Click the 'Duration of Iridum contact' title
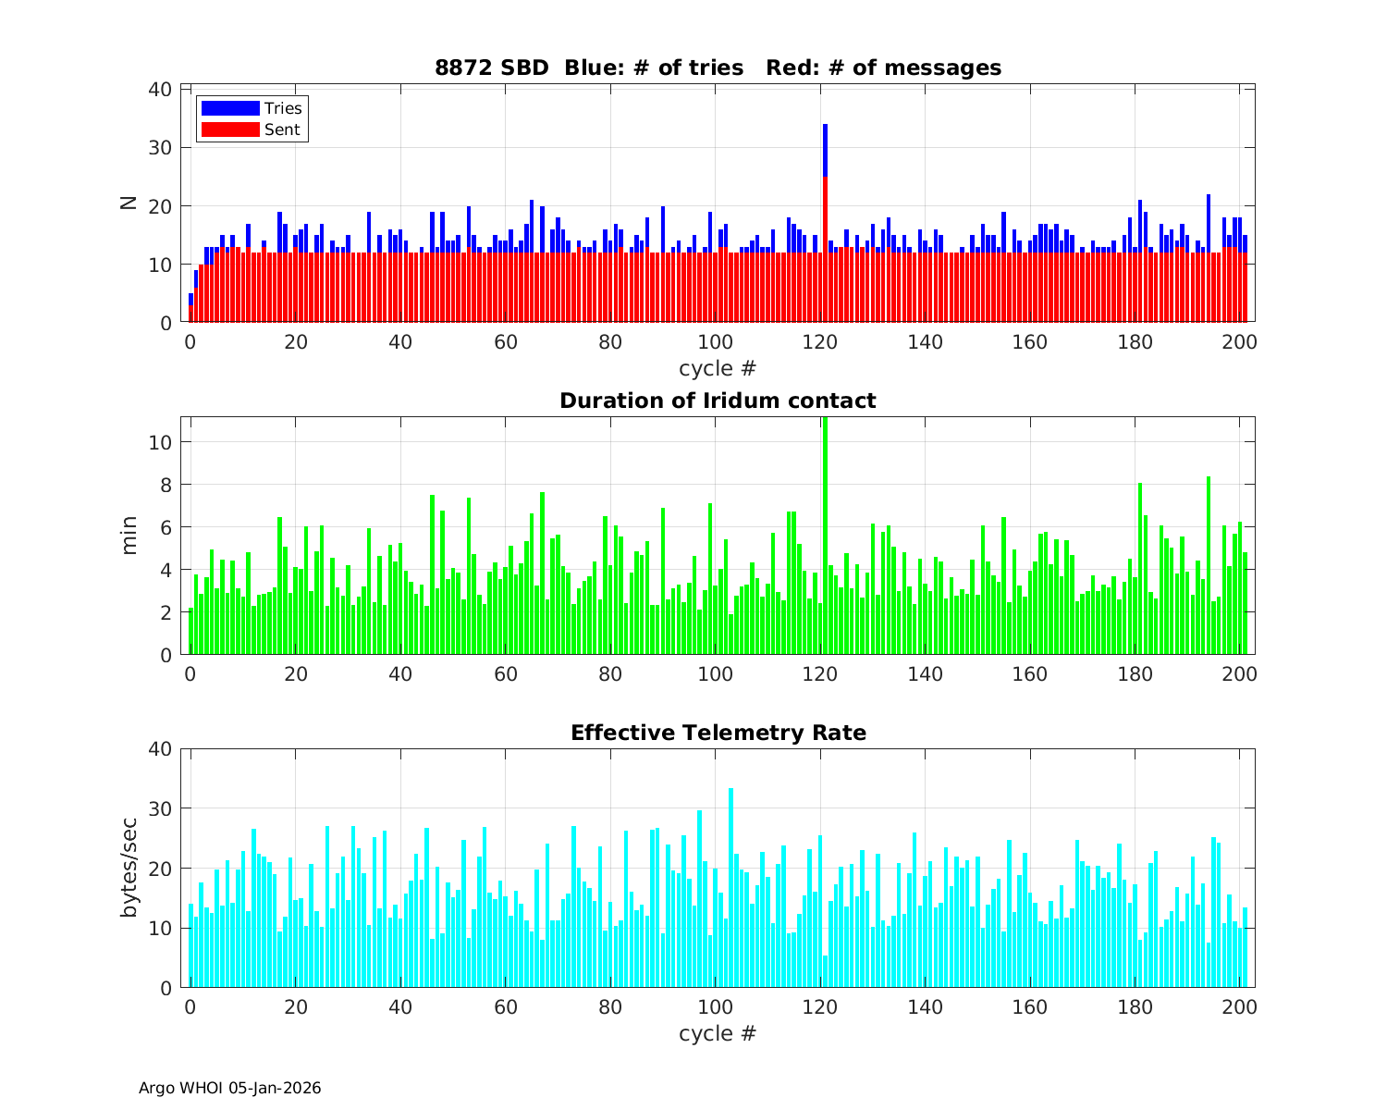The height and width of the screenshot is (1110, 1387). click(718, 401)
